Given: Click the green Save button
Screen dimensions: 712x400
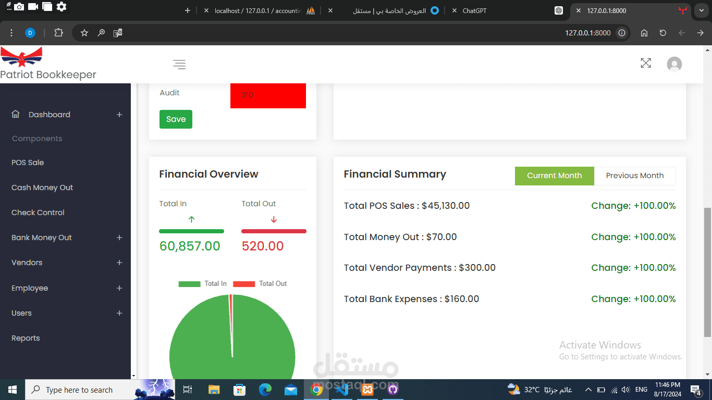Looking at the screenshot, I should coord(176,119).
